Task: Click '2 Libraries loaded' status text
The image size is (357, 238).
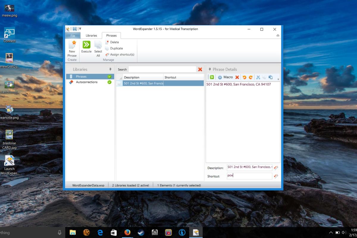Action: pos(131,185)
